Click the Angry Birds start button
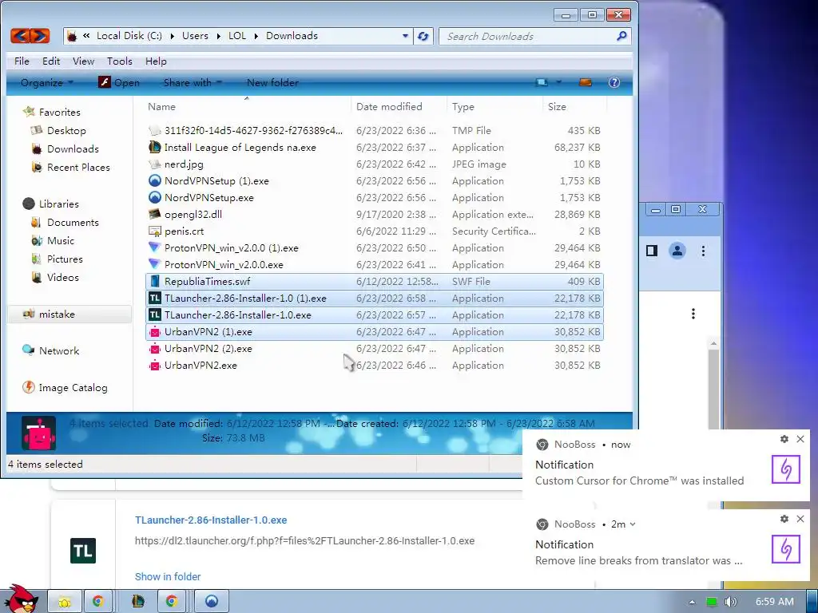818x613 pixels. (x=20, y=599)
